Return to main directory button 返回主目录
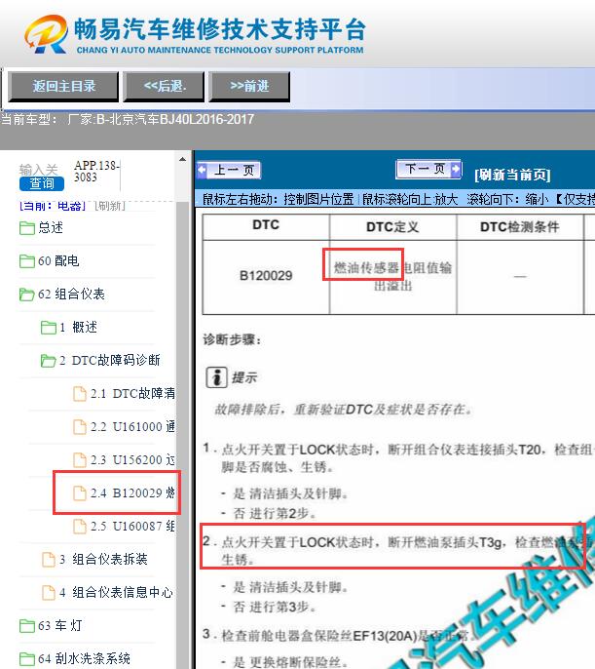This screenshot has width=595, height=669. [x=63, y=87]
